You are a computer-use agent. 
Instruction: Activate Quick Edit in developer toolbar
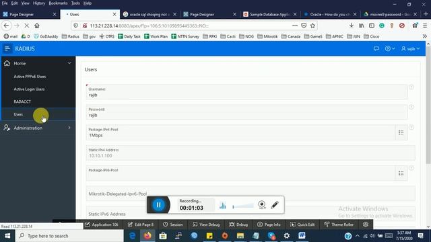(x=302, y=225)
